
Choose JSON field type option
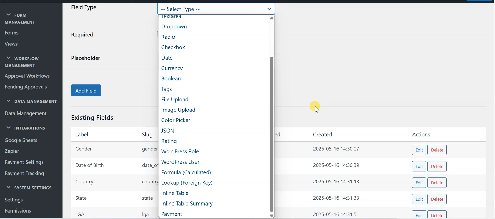pos(213,131)
